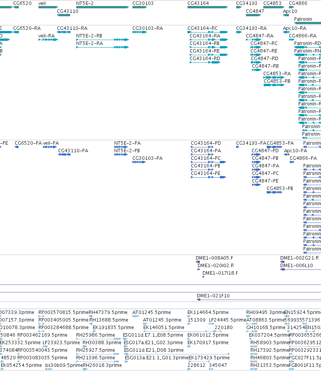Select protein CG4866-PA
The image size is (321, 371).
tap(292, 162)
